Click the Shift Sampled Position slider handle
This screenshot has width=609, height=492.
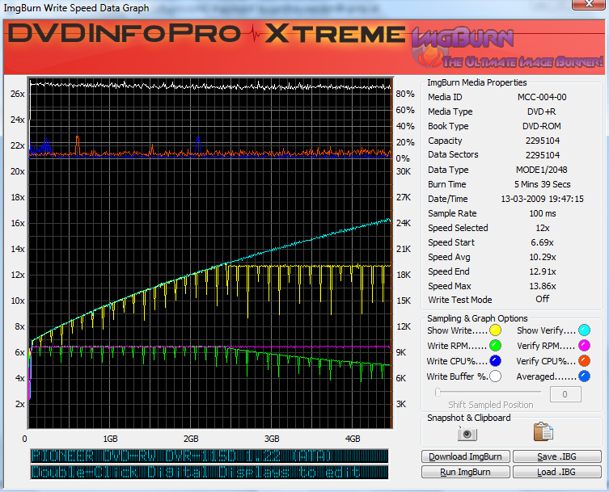[x=438, y=392]
